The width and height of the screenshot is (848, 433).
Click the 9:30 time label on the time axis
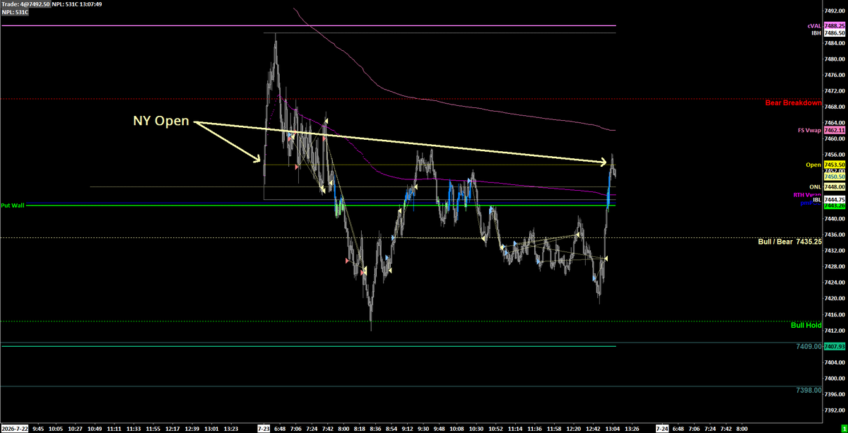pos(425,428)
